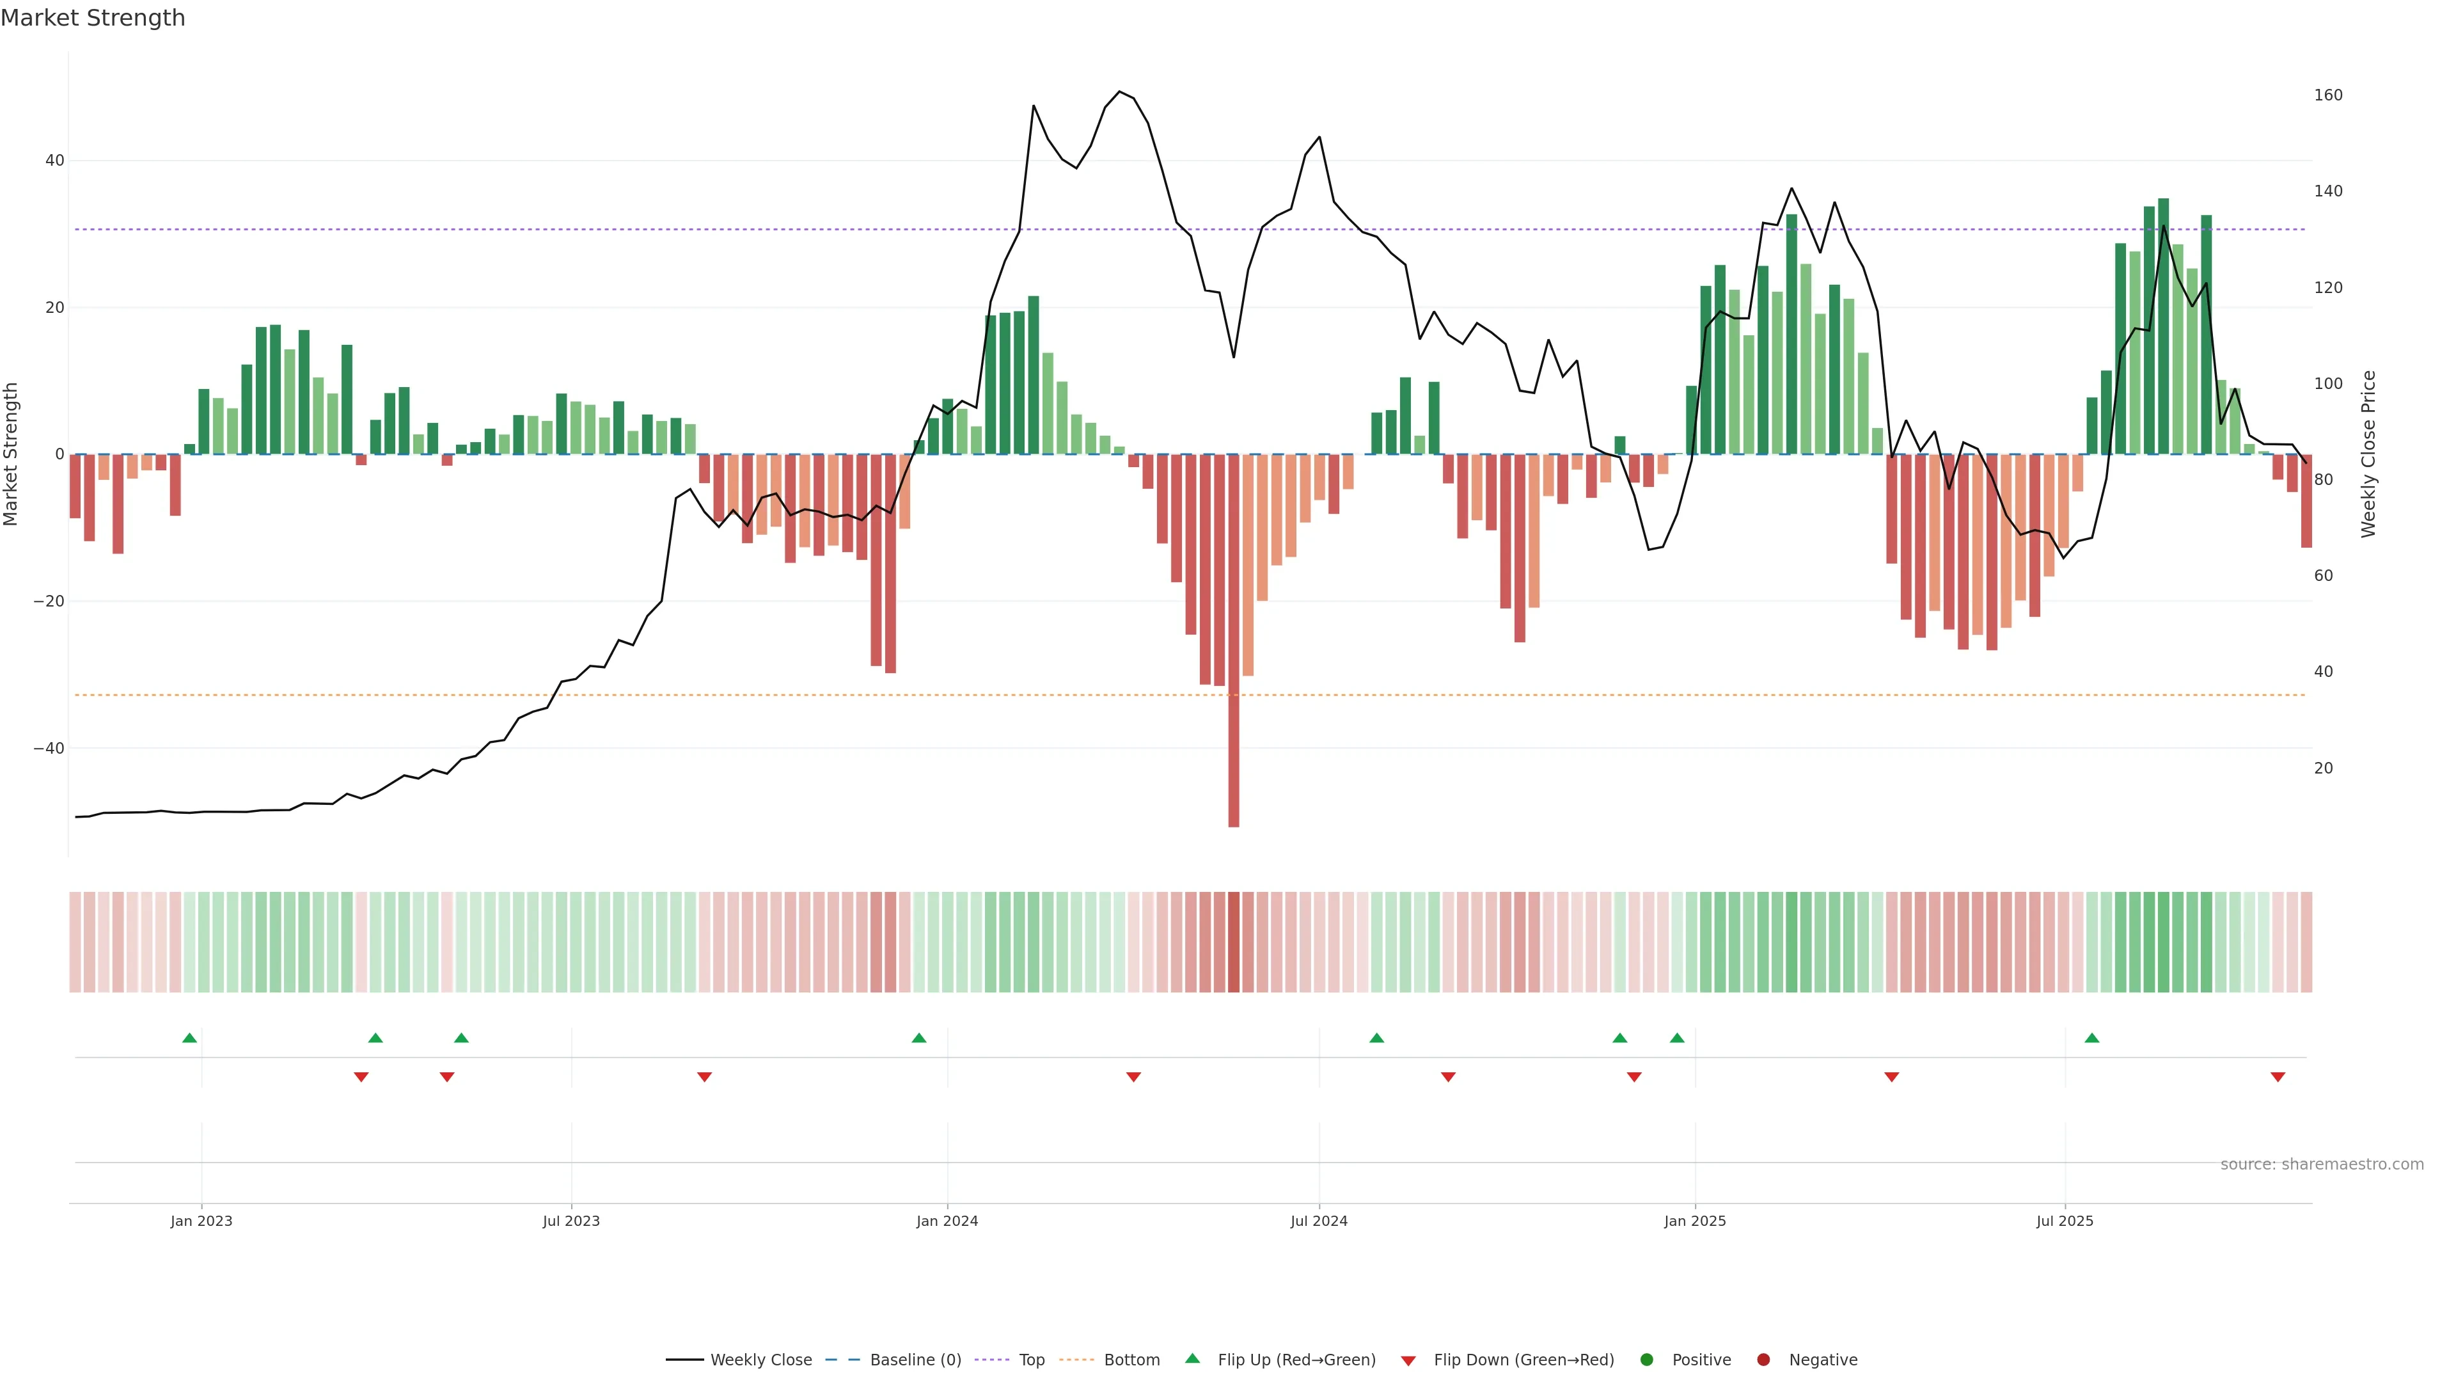Click green Flip Up legend triangle icon
This screenshot has height=1382, width=2456.
coord(1192,1359)
